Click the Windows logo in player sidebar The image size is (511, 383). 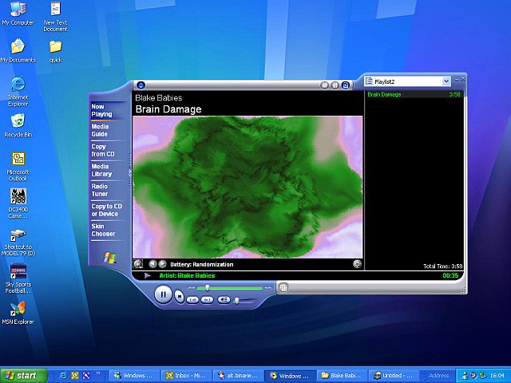click(109, 258)
